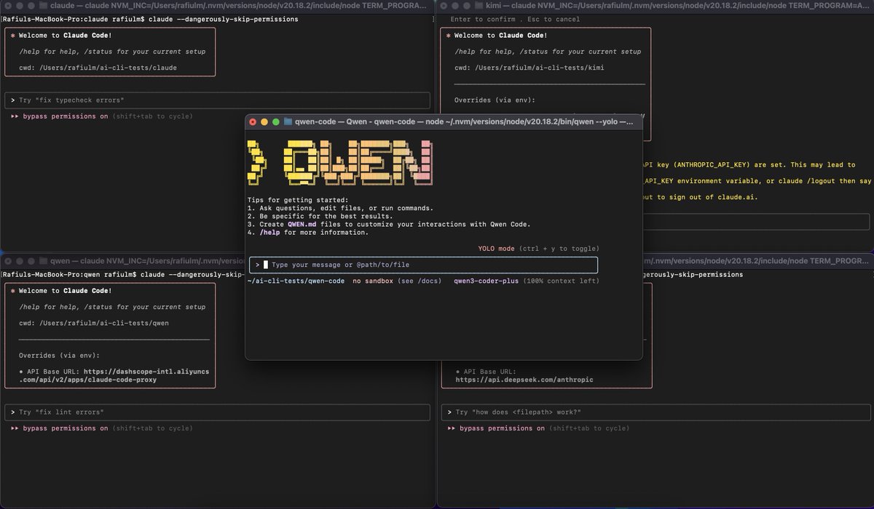Minimize the qwen-code window with the yellow button
Screen dimensions: 874x509
tap(264, 121)
